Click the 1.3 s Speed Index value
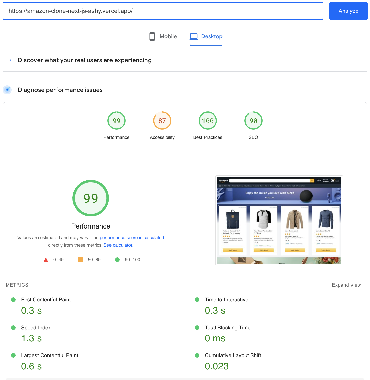 [31, 338]
